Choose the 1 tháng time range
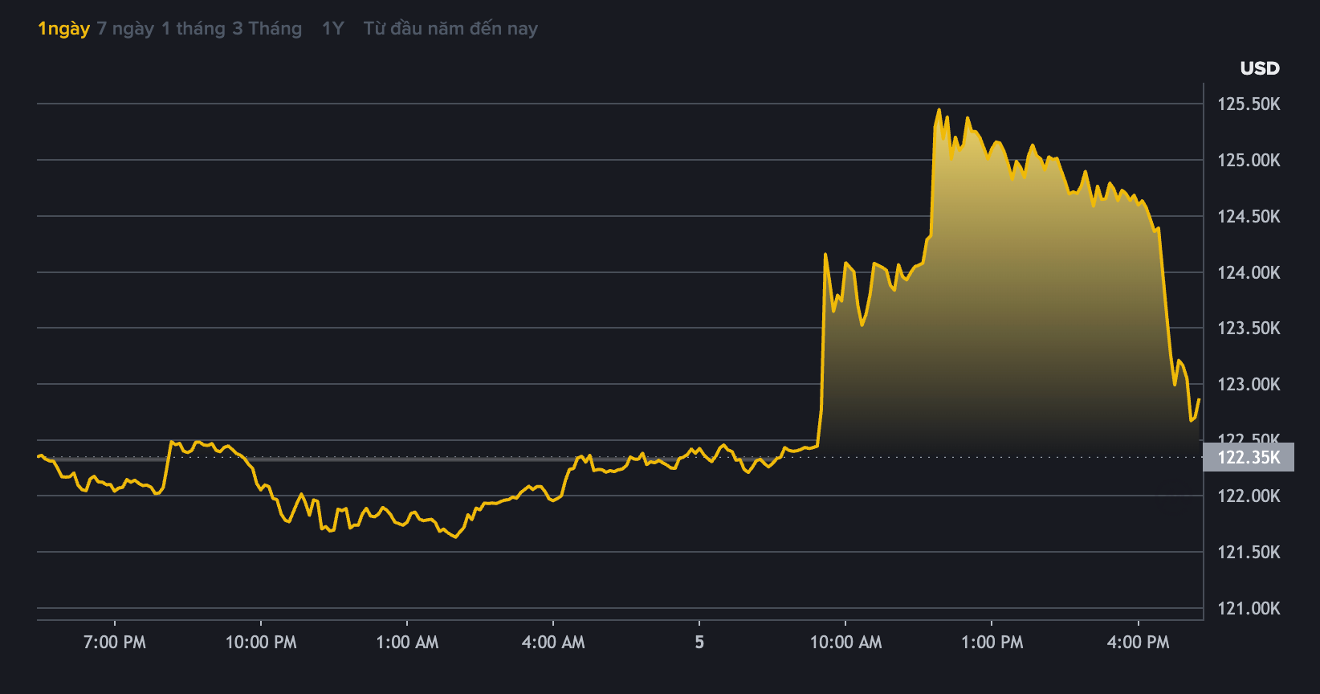 (x=194, y=29)
